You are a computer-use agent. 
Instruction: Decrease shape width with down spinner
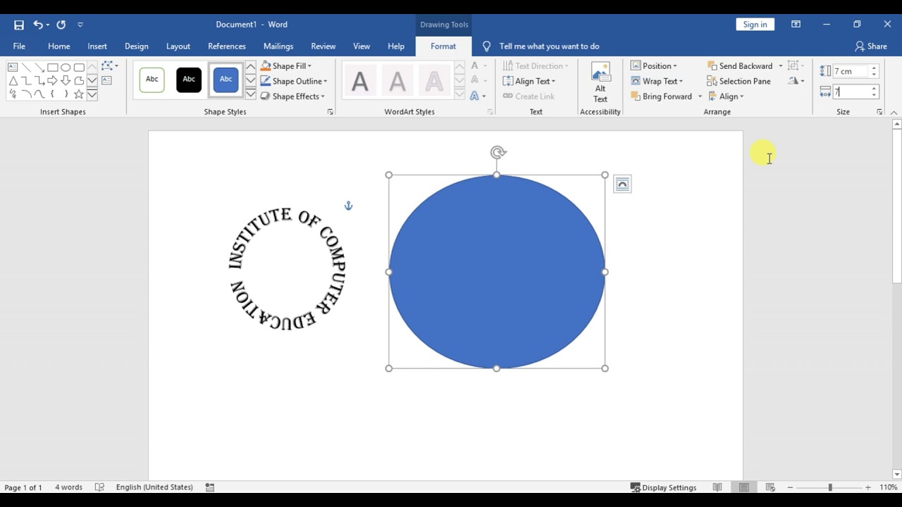874,95
